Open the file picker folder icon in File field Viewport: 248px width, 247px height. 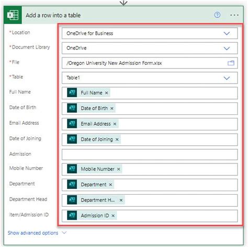pos(231,63)
